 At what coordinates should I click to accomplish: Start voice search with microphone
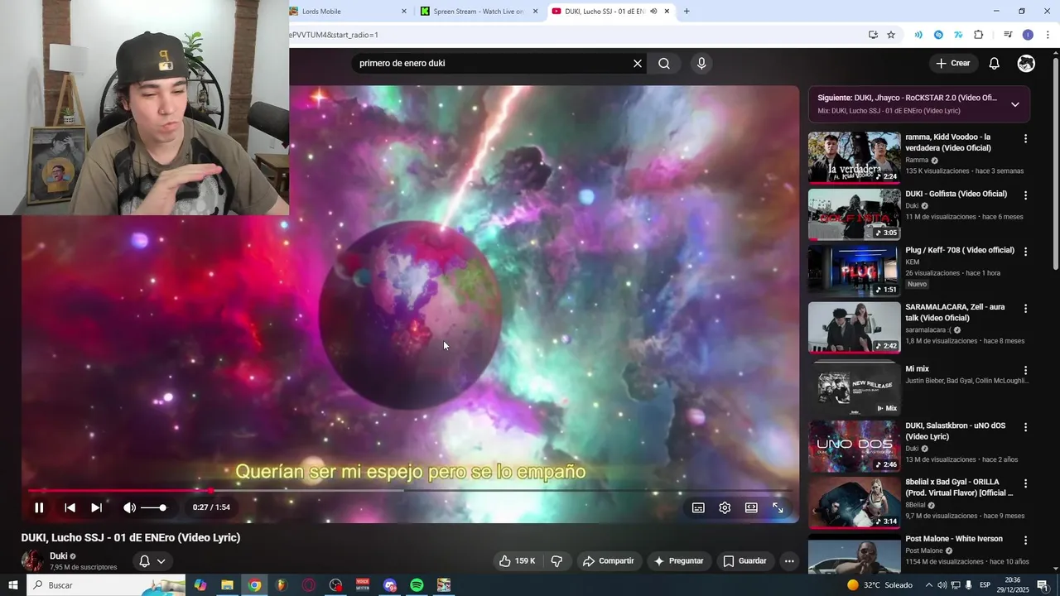[x=701, y=64]
